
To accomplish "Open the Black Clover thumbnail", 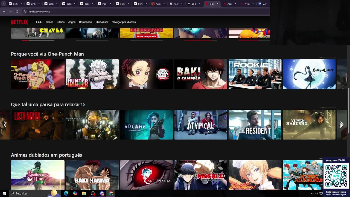I will 309,74.
